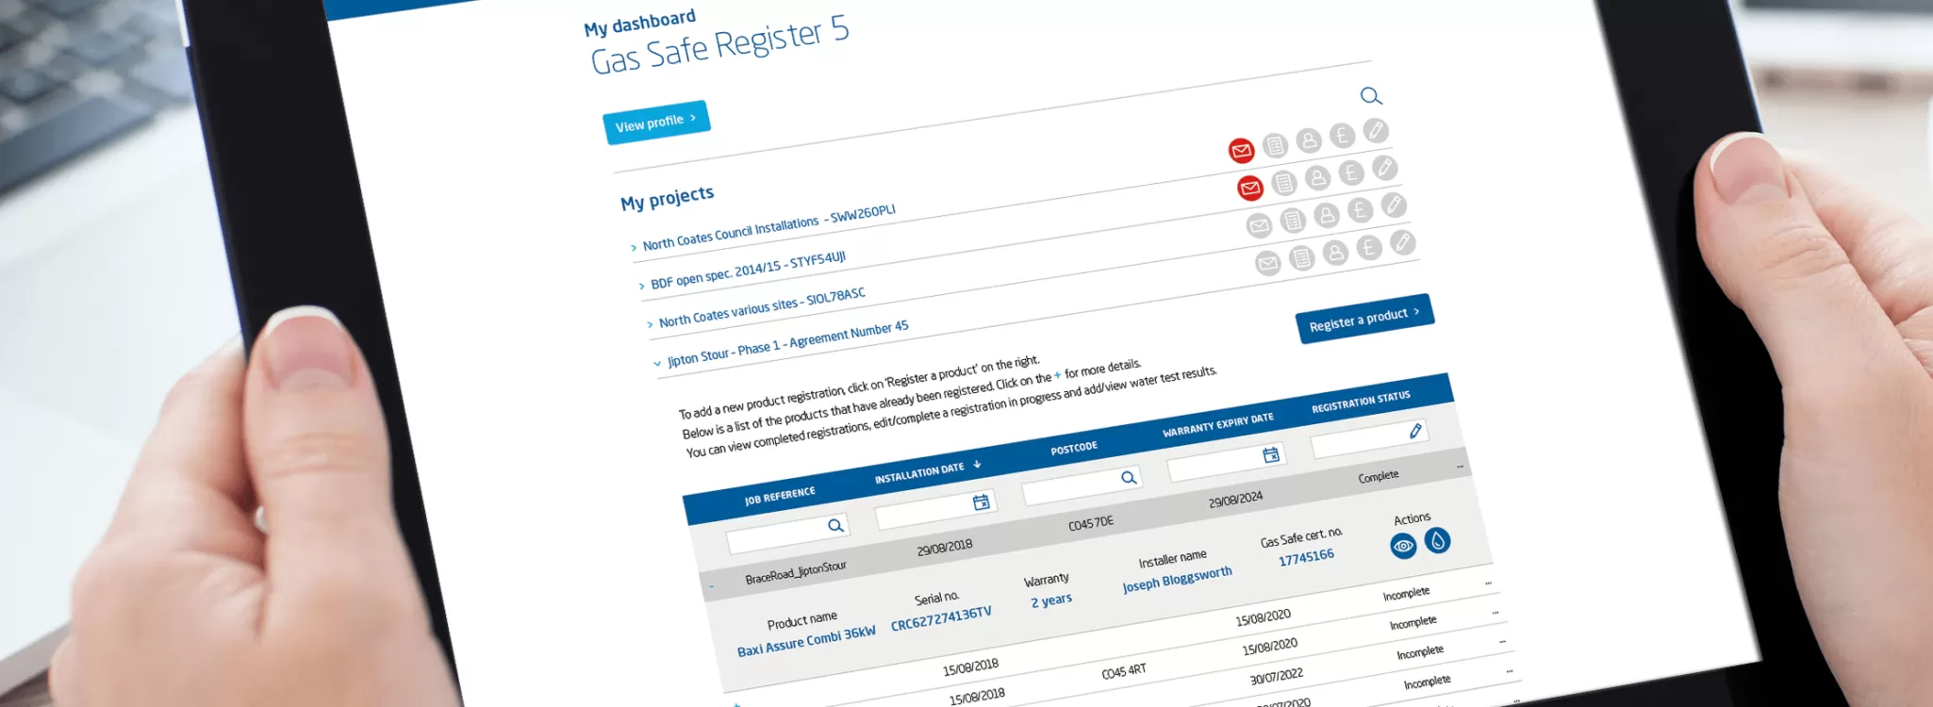This screenshot has height=707, width=1933.
Task: Open document icon for North Coates Council Installations
Action: [x=1275, y=145]
